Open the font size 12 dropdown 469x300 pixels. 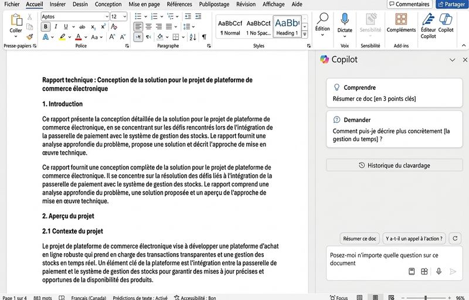point(125,16)
